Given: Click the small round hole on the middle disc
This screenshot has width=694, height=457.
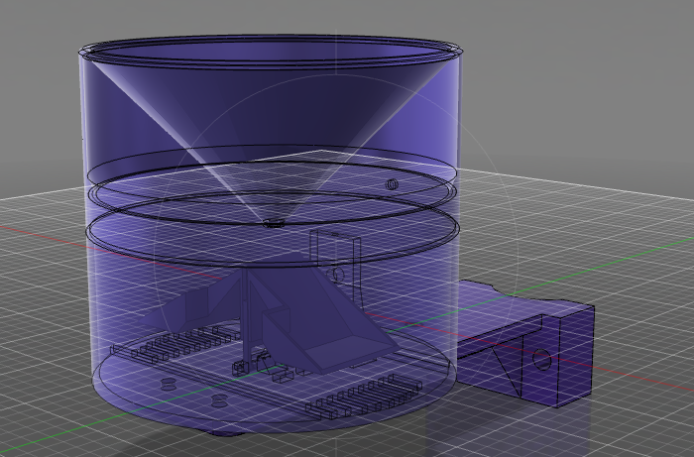Looking at the screenshot, I should pos(393,184).
